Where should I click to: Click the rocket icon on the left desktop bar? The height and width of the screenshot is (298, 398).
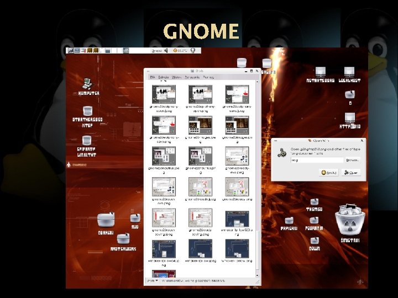tap(69, 164)
